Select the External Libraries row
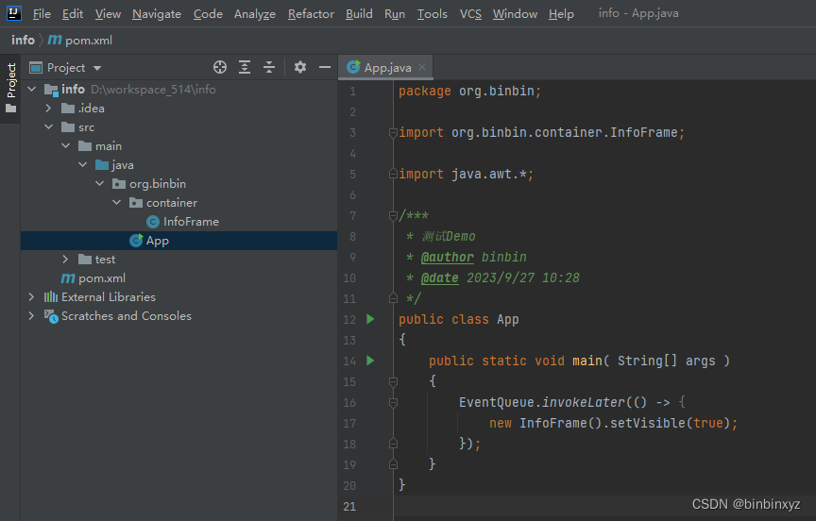The image size is (816, 521). click(178, 297)
